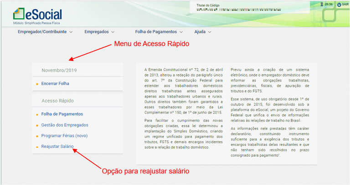The image size is (350, 185).
Task: Click the Encerrar Folha link
Action: [x=55, y=83]
